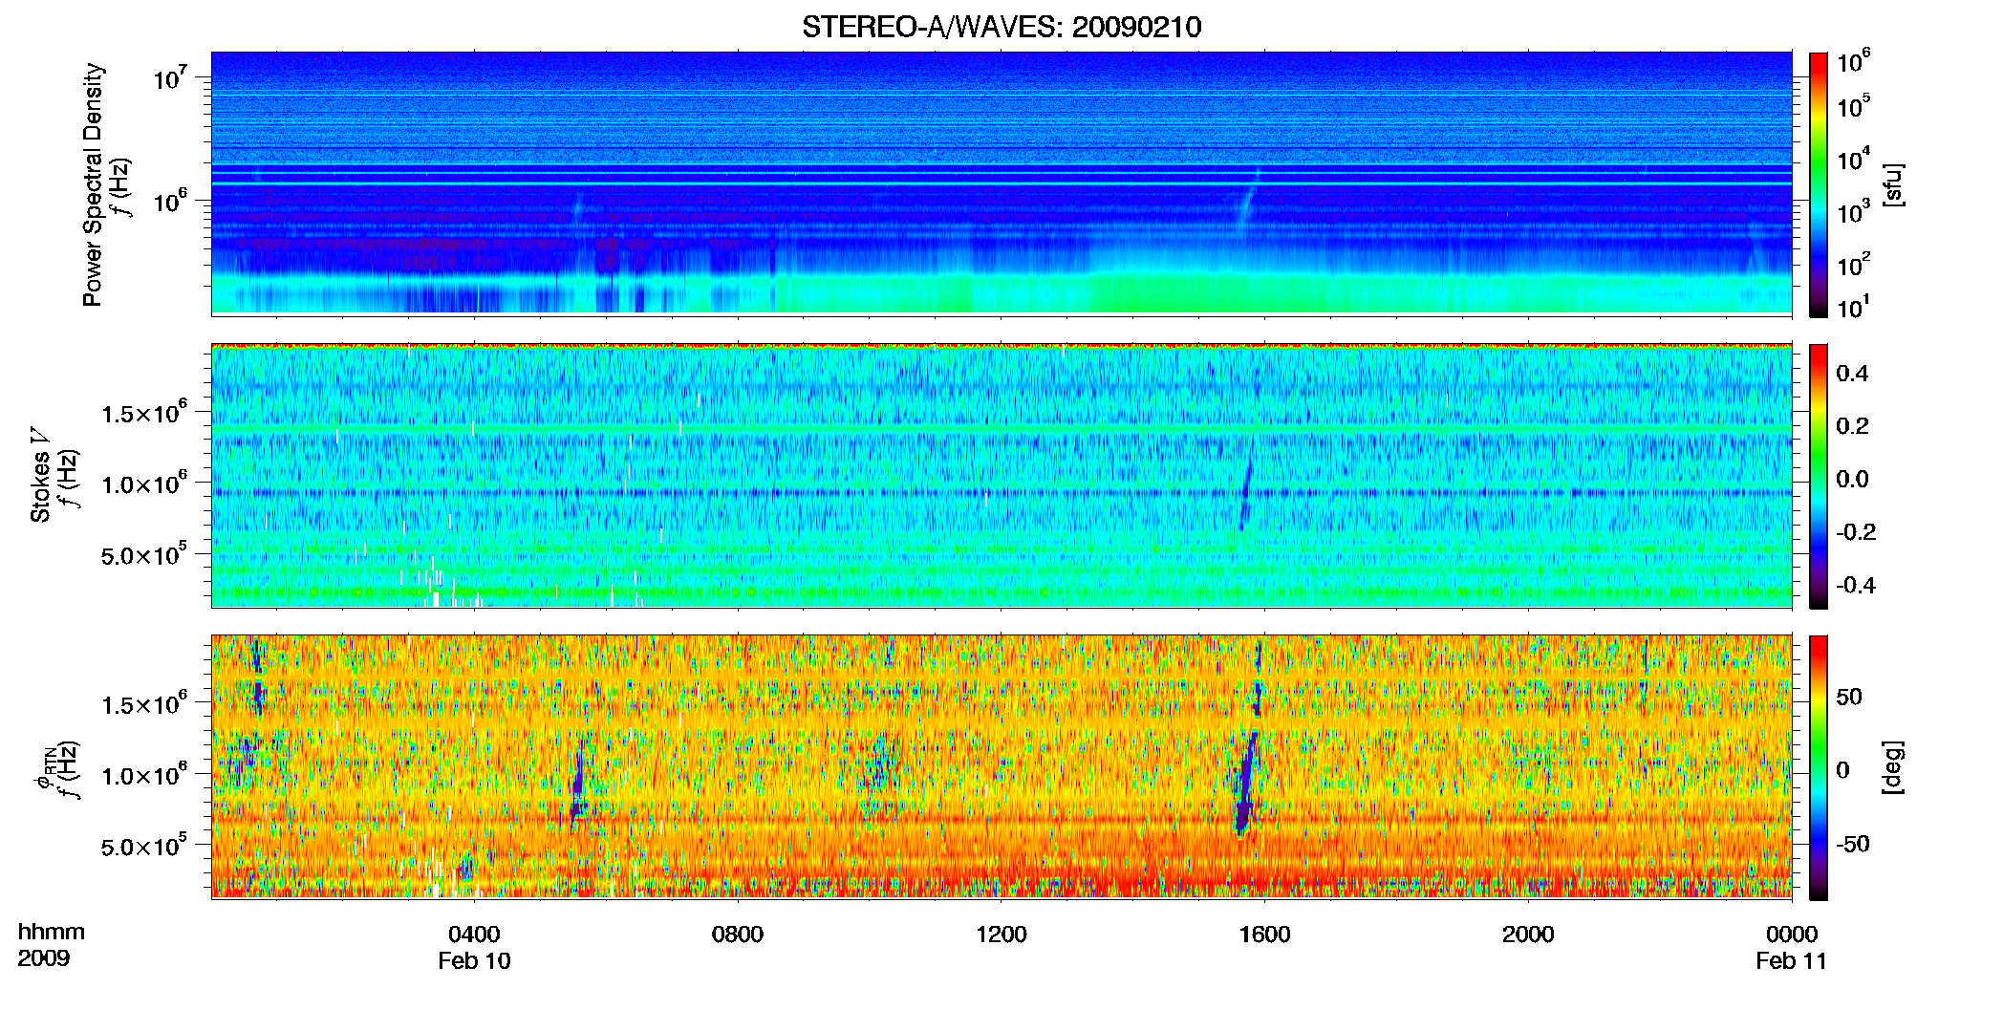Screen dimensions: 2003x1032
Task: Click the 10^7 frequency tick of top panel
Action: click(x=170, y=78)
